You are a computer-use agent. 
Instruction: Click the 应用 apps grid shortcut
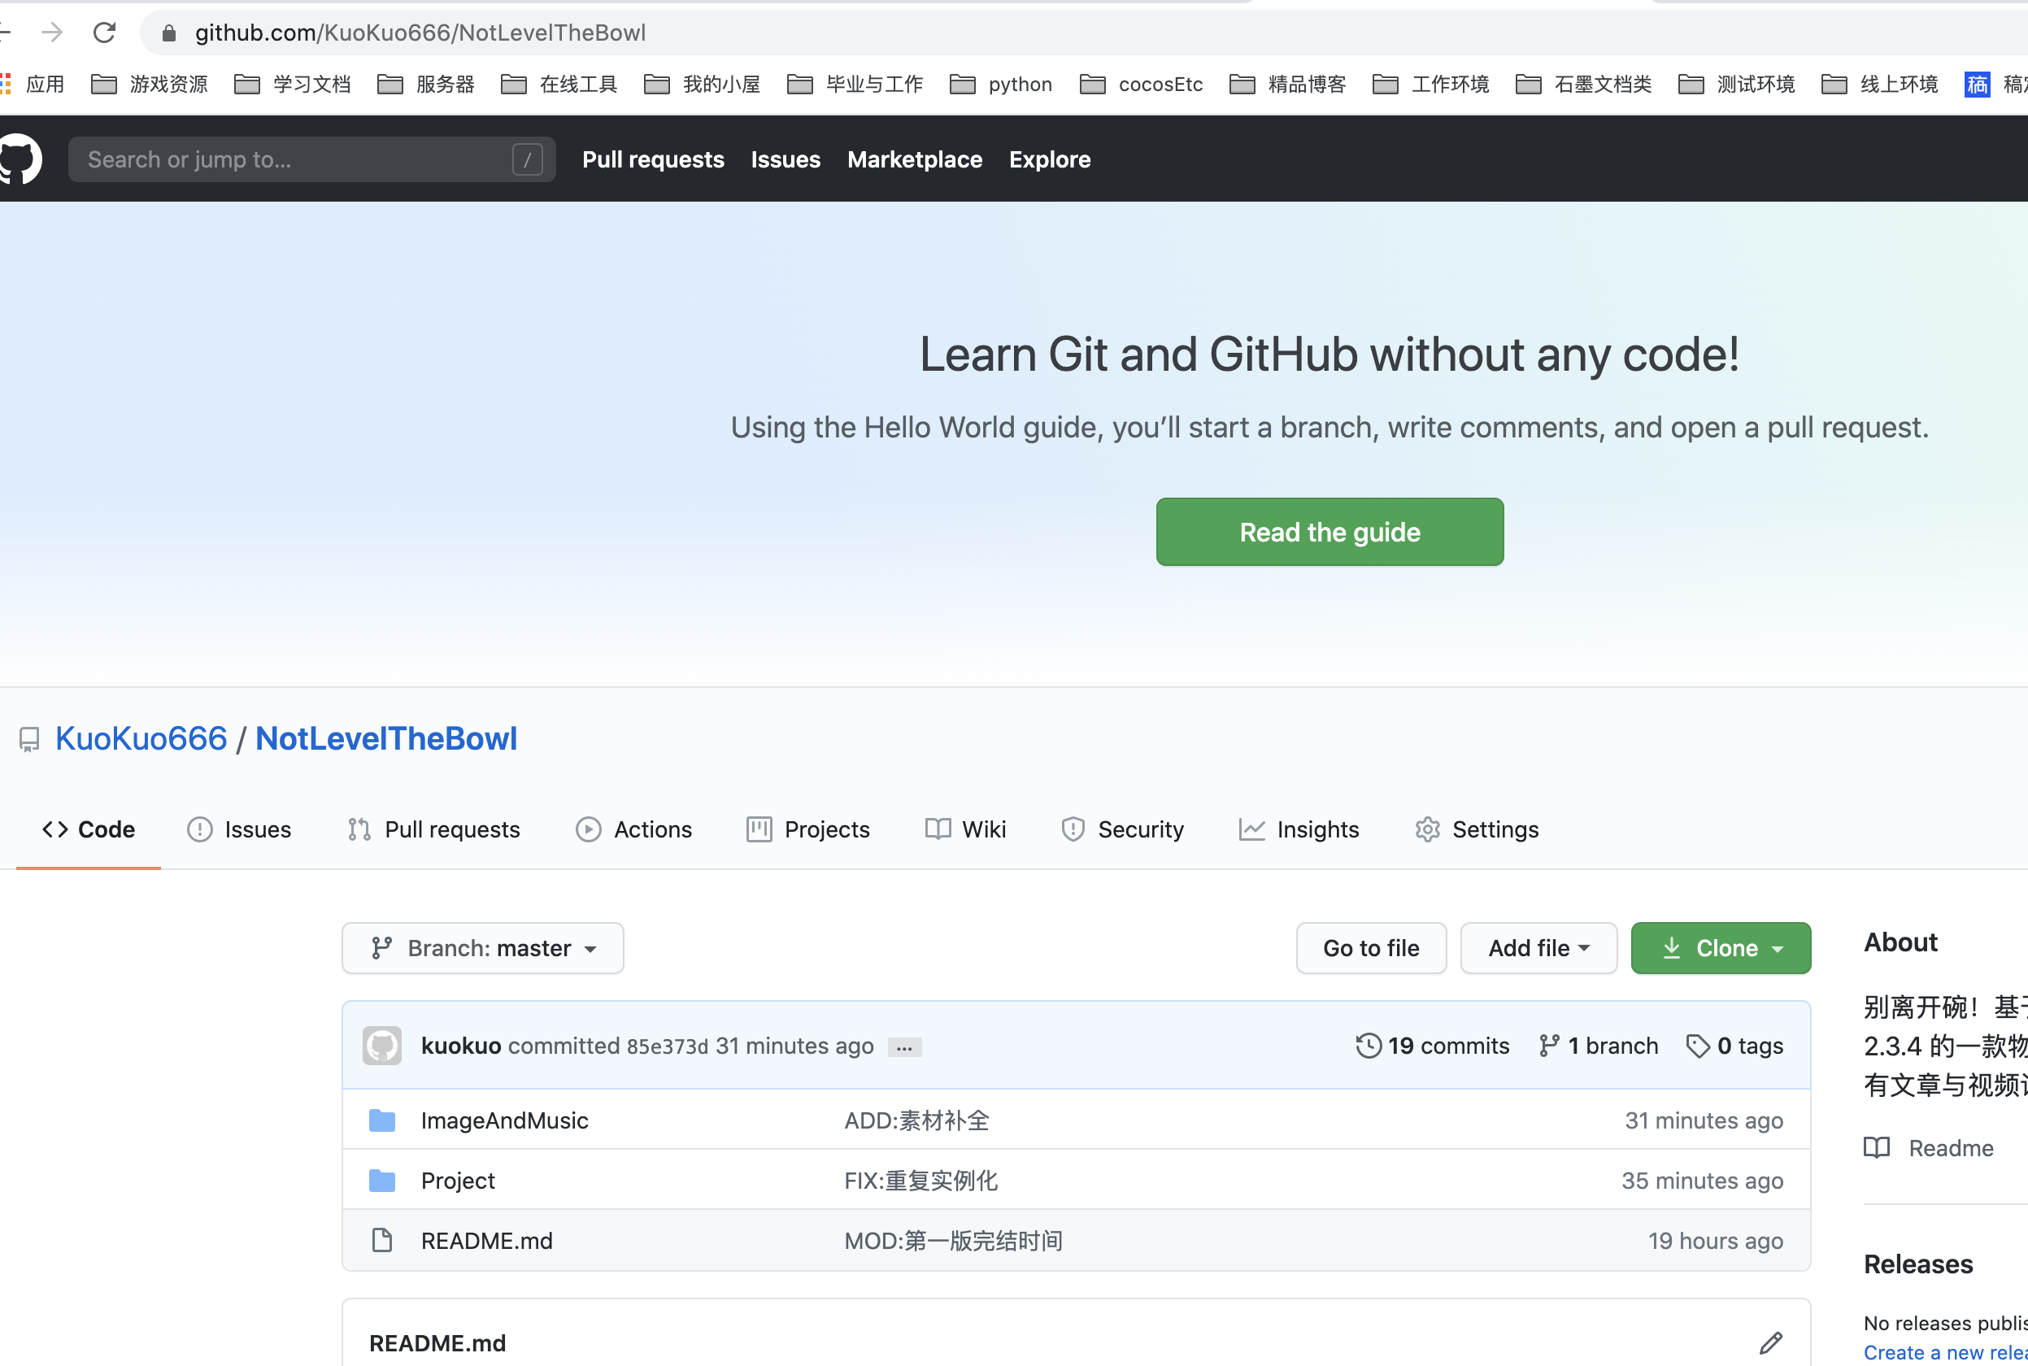point(33,85)
